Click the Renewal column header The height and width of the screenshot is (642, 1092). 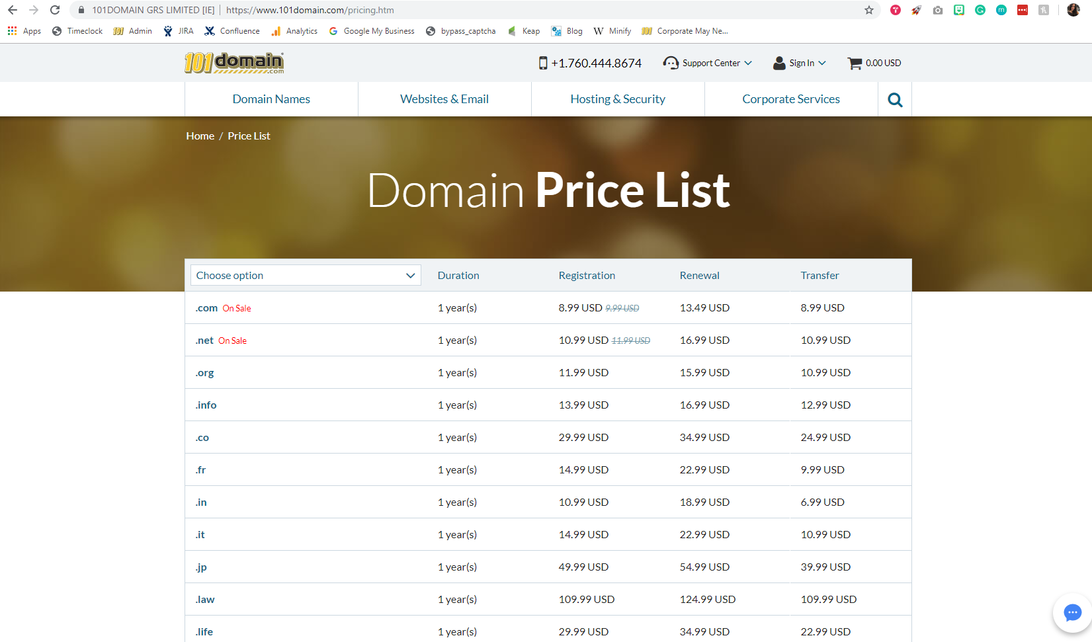(699, 276)
